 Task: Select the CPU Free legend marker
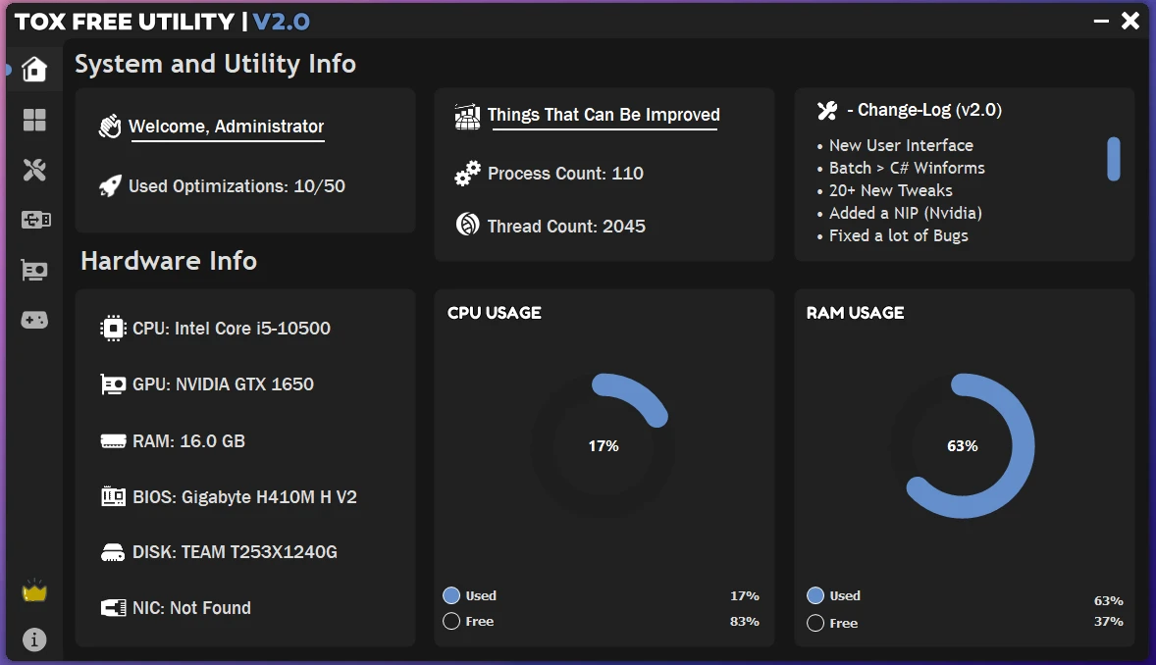[x=451, y=622]
